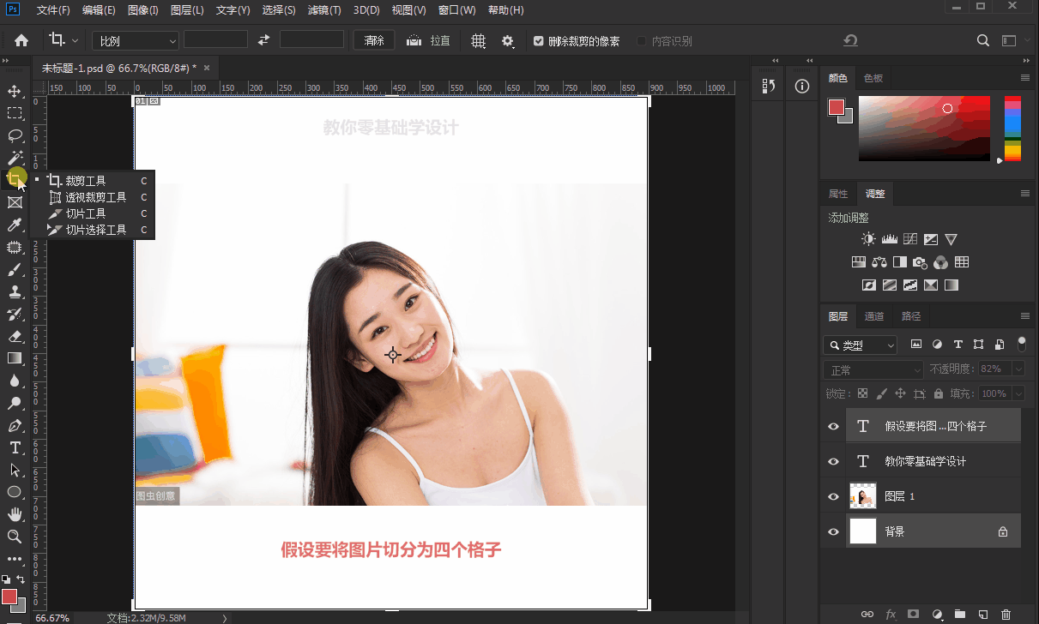Add a Photo Filter adjustment

920,262
